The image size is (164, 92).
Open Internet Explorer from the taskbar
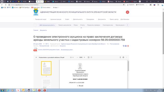click(x=8, y=90)
